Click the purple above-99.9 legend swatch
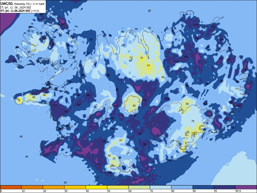The image size is (257, 193). (x=246, y=187)
